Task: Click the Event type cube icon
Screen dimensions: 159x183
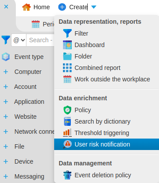Action: pyautogui.click(x=6, y=57)
